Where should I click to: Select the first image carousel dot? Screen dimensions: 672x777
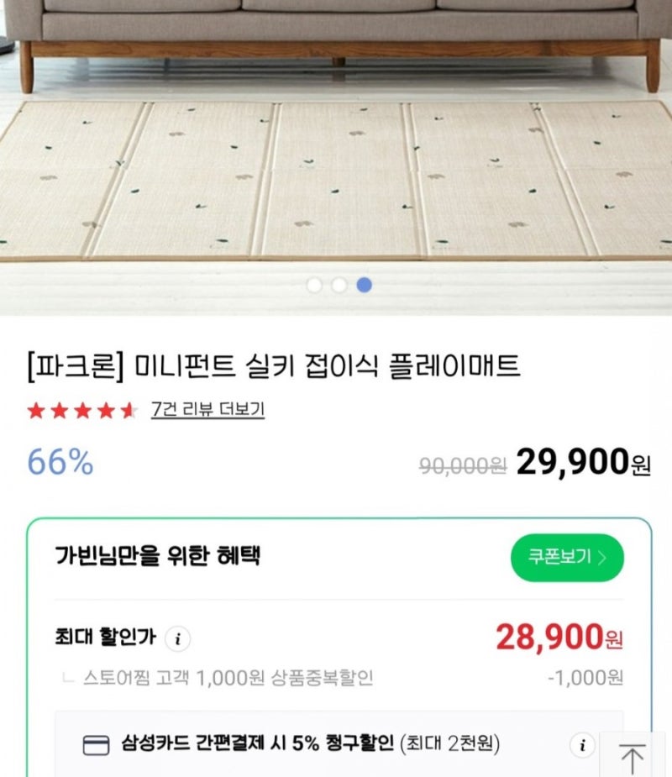coord(314,285)
